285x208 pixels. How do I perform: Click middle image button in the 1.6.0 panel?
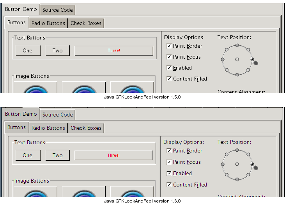click(84, 192)
